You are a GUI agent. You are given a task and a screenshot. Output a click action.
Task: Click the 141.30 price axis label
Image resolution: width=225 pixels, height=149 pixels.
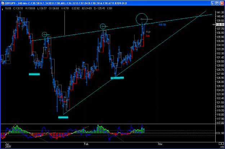coord(220,12)
